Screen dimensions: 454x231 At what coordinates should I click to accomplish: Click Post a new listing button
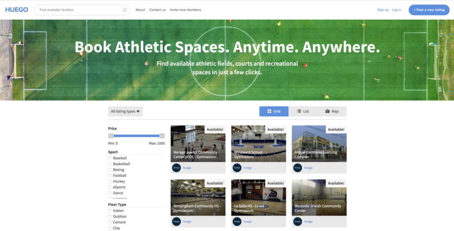[429, 10]
